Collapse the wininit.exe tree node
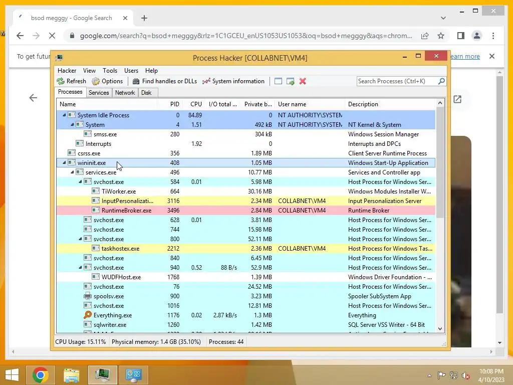 (x=64, y=162)
